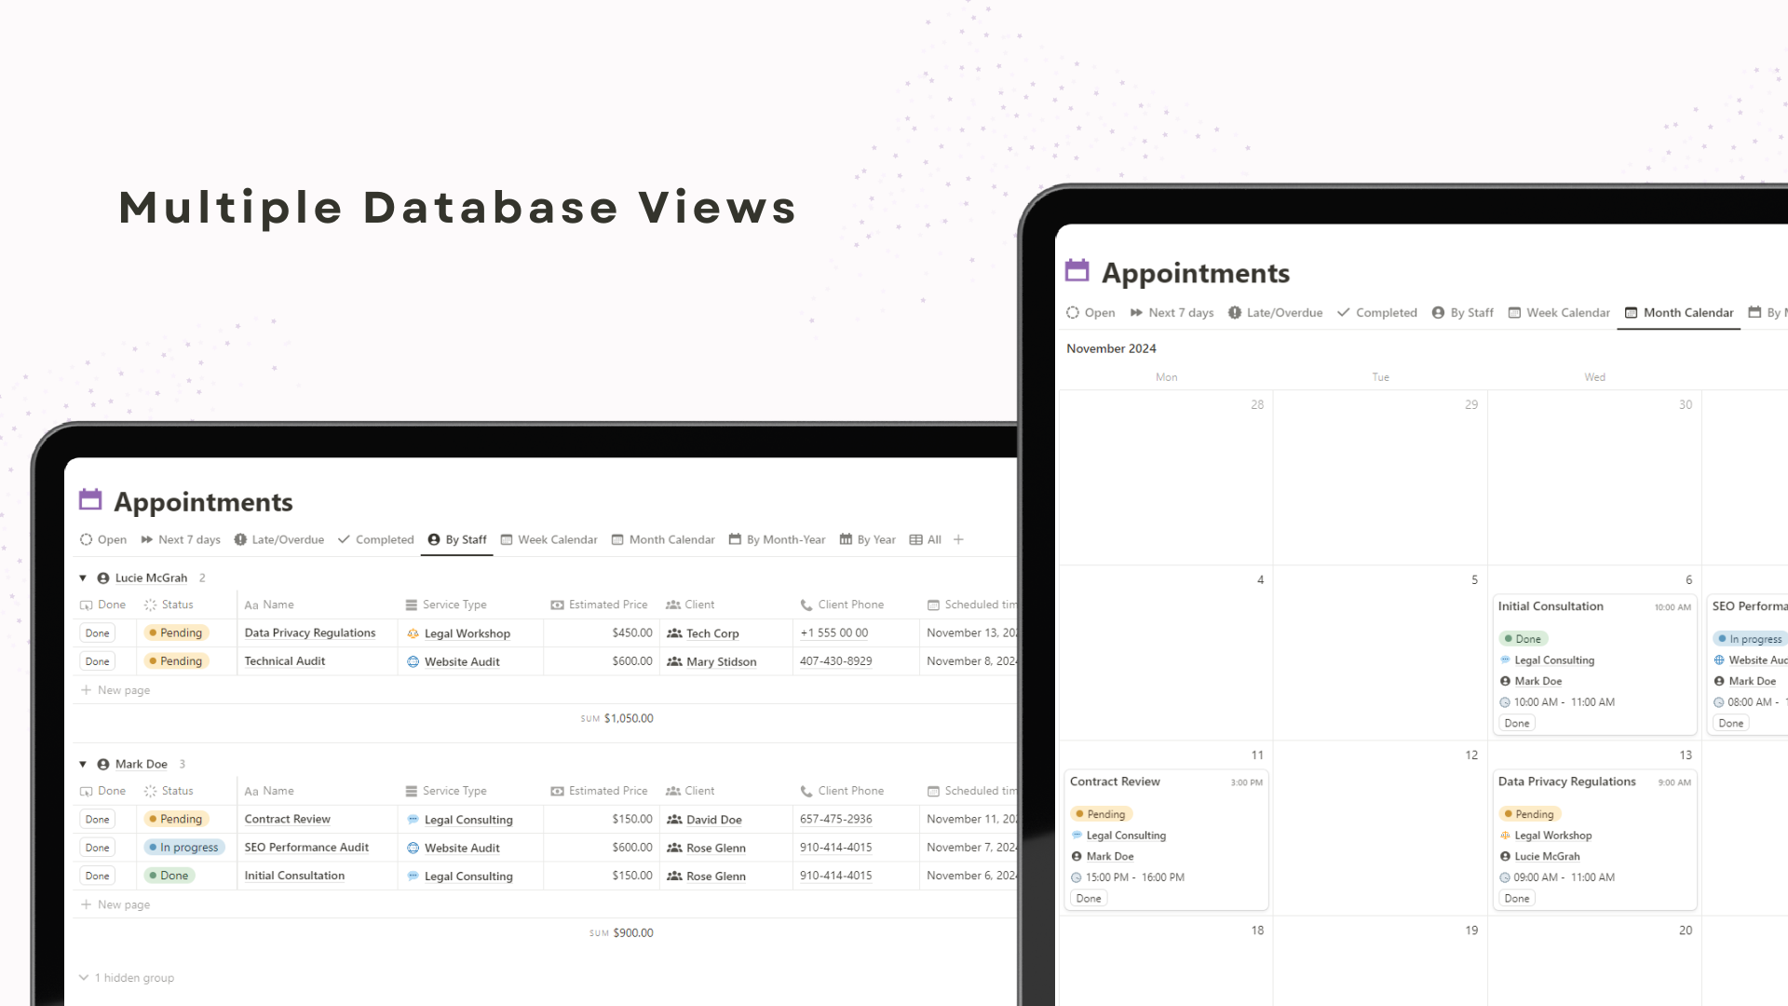This screenshot has height=1006, width=1788.
Task: Click the Done button for Technical Audit row
Action: click(x=98, y=661)
